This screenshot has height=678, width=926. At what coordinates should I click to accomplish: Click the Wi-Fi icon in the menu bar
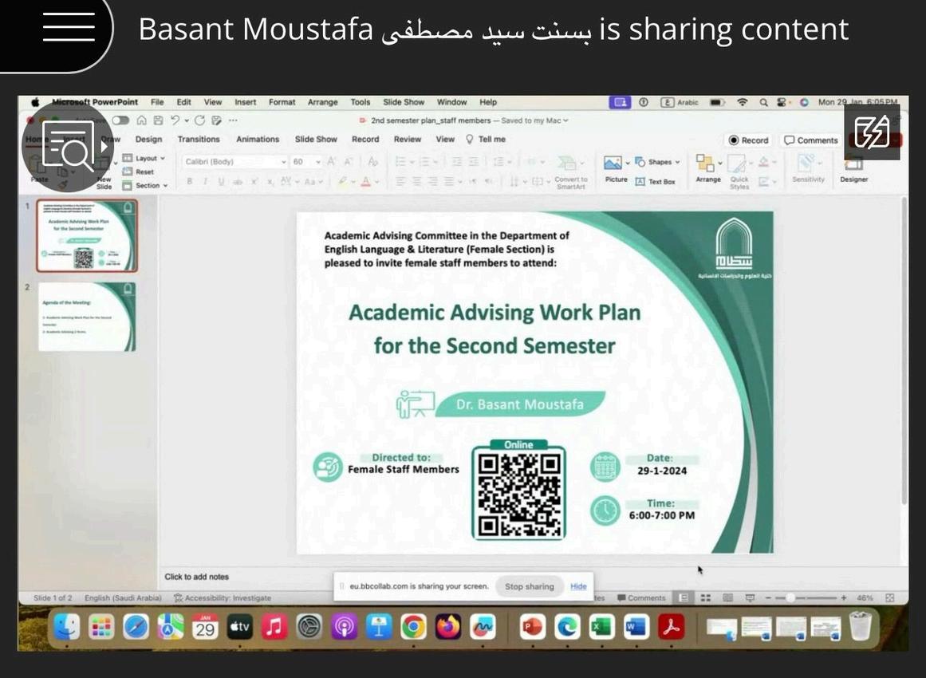(743, 102)
